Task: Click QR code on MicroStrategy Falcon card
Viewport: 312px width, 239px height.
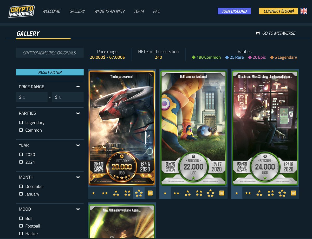Action: pyautogui.click(x=242, y=167)
